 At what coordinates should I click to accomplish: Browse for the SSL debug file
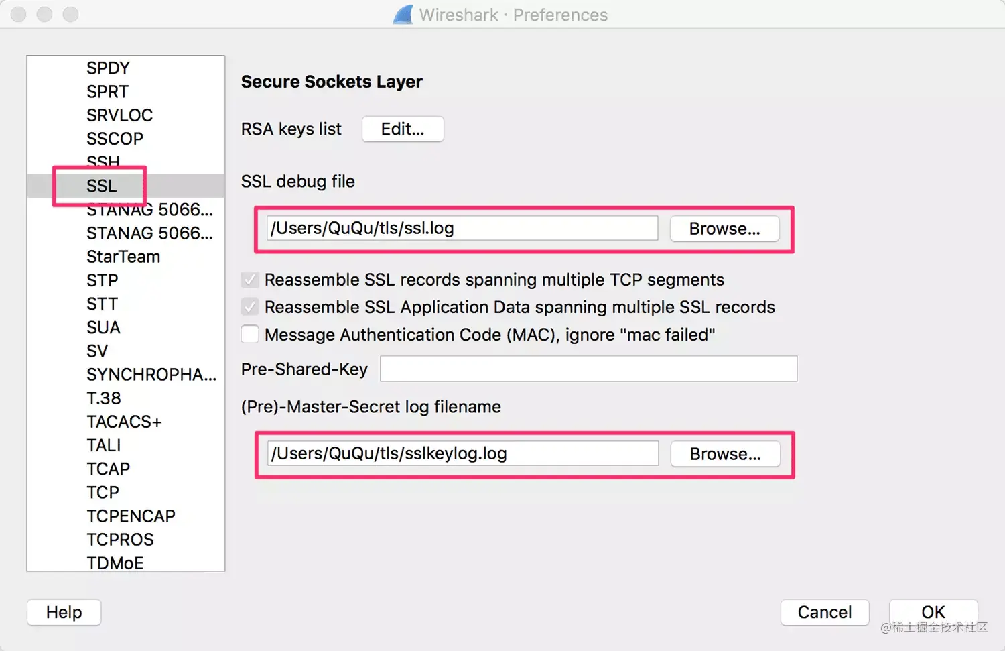click(x=724, y=229)
